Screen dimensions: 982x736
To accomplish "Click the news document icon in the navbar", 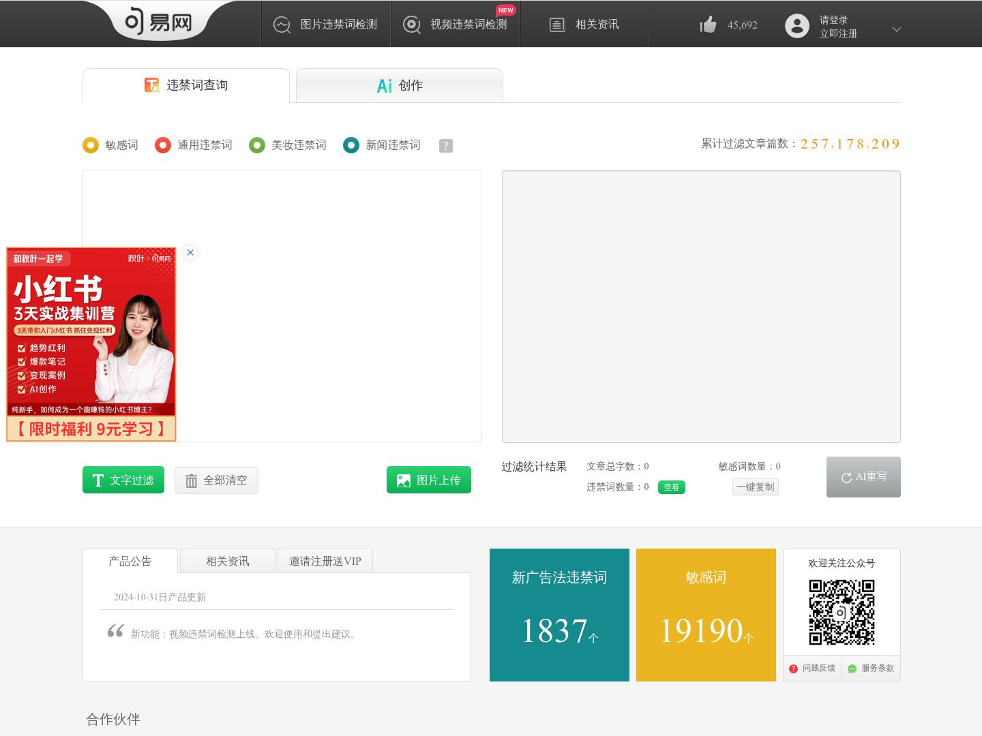I will tap(557, 25).
